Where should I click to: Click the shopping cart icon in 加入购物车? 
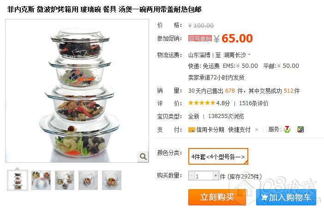(264, 197)
